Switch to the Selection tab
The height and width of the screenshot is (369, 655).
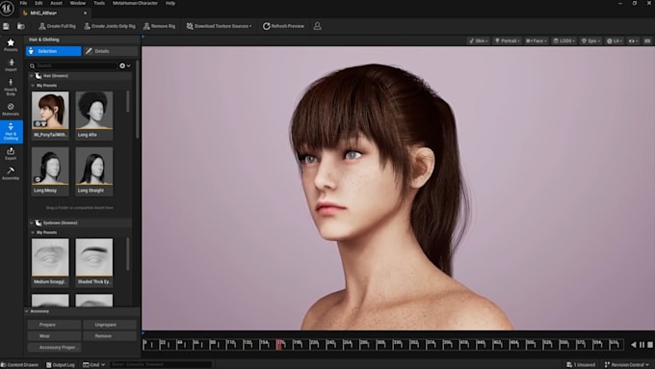click(54, 51)
